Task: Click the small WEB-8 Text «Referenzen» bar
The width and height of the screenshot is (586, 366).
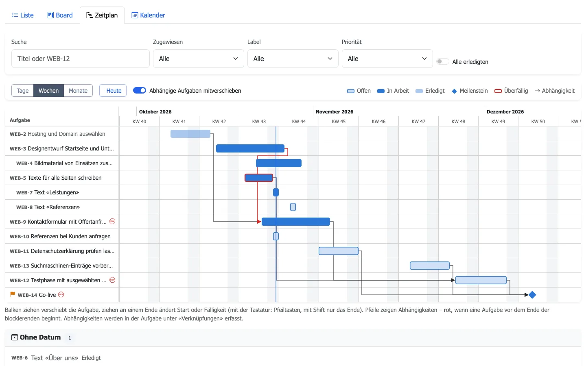Action: point(293,207)
